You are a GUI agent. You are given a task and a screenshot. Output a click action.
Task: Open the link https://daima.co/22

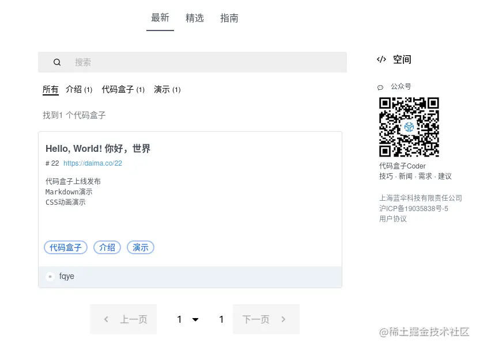(92, 163)
